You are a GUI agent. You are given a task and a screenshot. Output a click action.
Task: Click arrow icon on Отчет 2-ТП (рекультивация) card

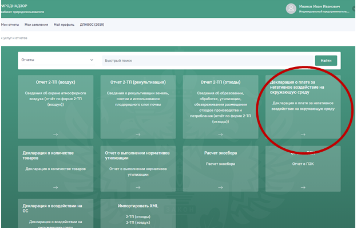(138, 135)
